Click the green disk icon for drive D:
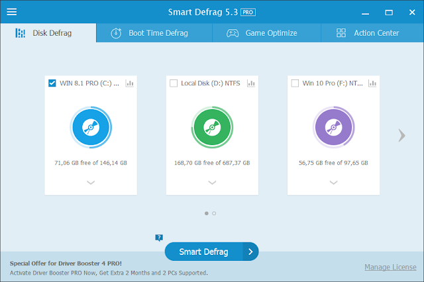424x282 pixels. click(212, 127)
